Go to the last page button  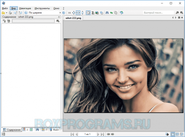click(x=102, y=134)
